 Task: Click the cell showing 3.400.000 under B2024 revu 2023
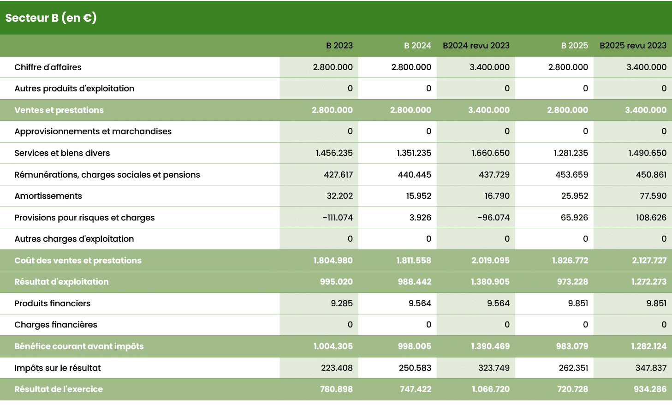pos(489,67)
